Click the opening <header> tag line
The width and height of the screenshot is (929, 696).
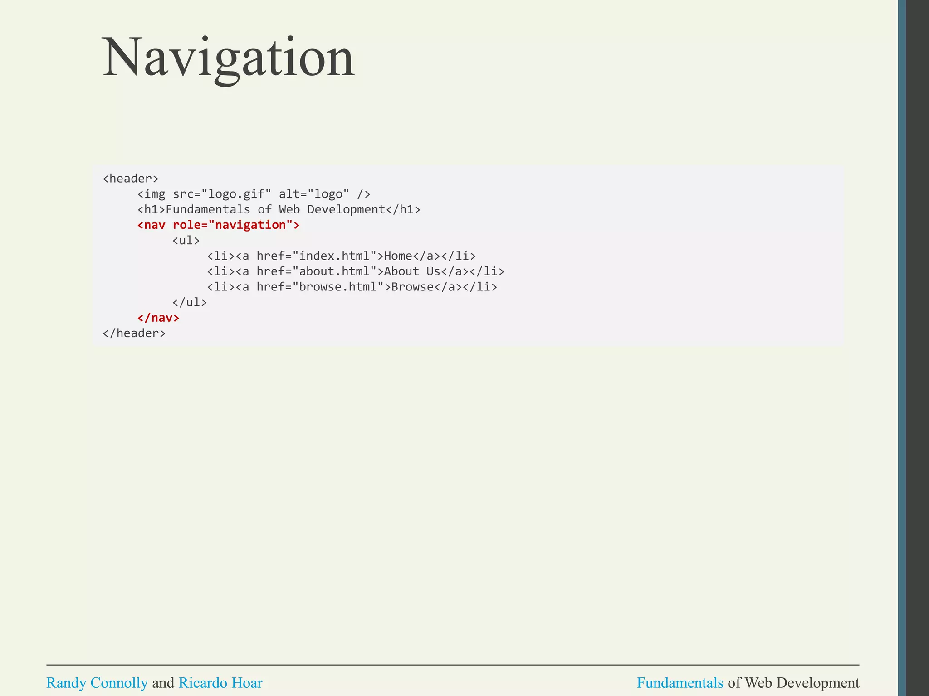tap(131, 179)
